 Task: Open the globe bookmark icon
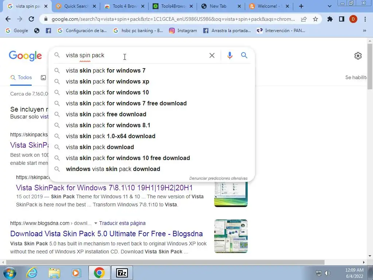37,31
